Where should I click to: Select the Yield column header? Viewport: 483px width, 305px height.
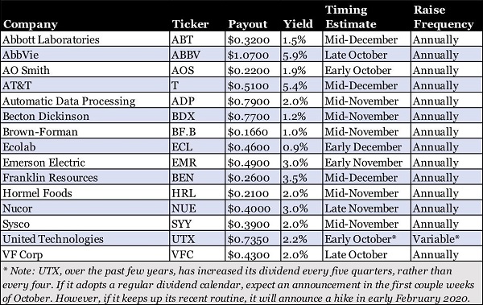coord(298,24)
